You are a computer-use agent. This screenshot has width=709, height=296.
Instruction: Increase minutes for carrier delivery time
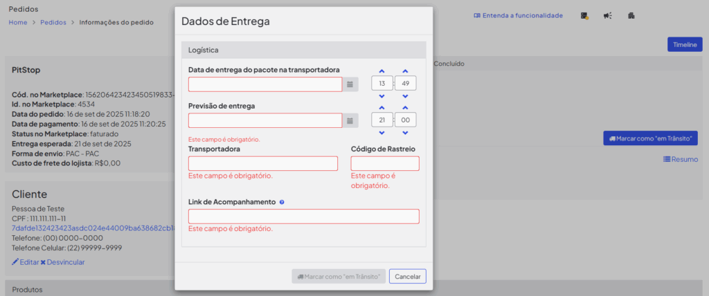click(x=405, y=71)
